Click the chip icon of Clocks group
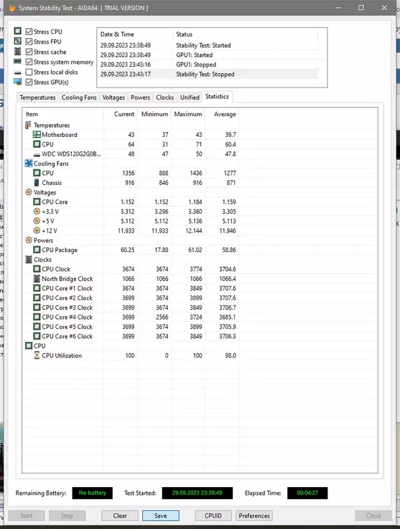Viewport: 400px width, 529px height. [x=29, y=259]
